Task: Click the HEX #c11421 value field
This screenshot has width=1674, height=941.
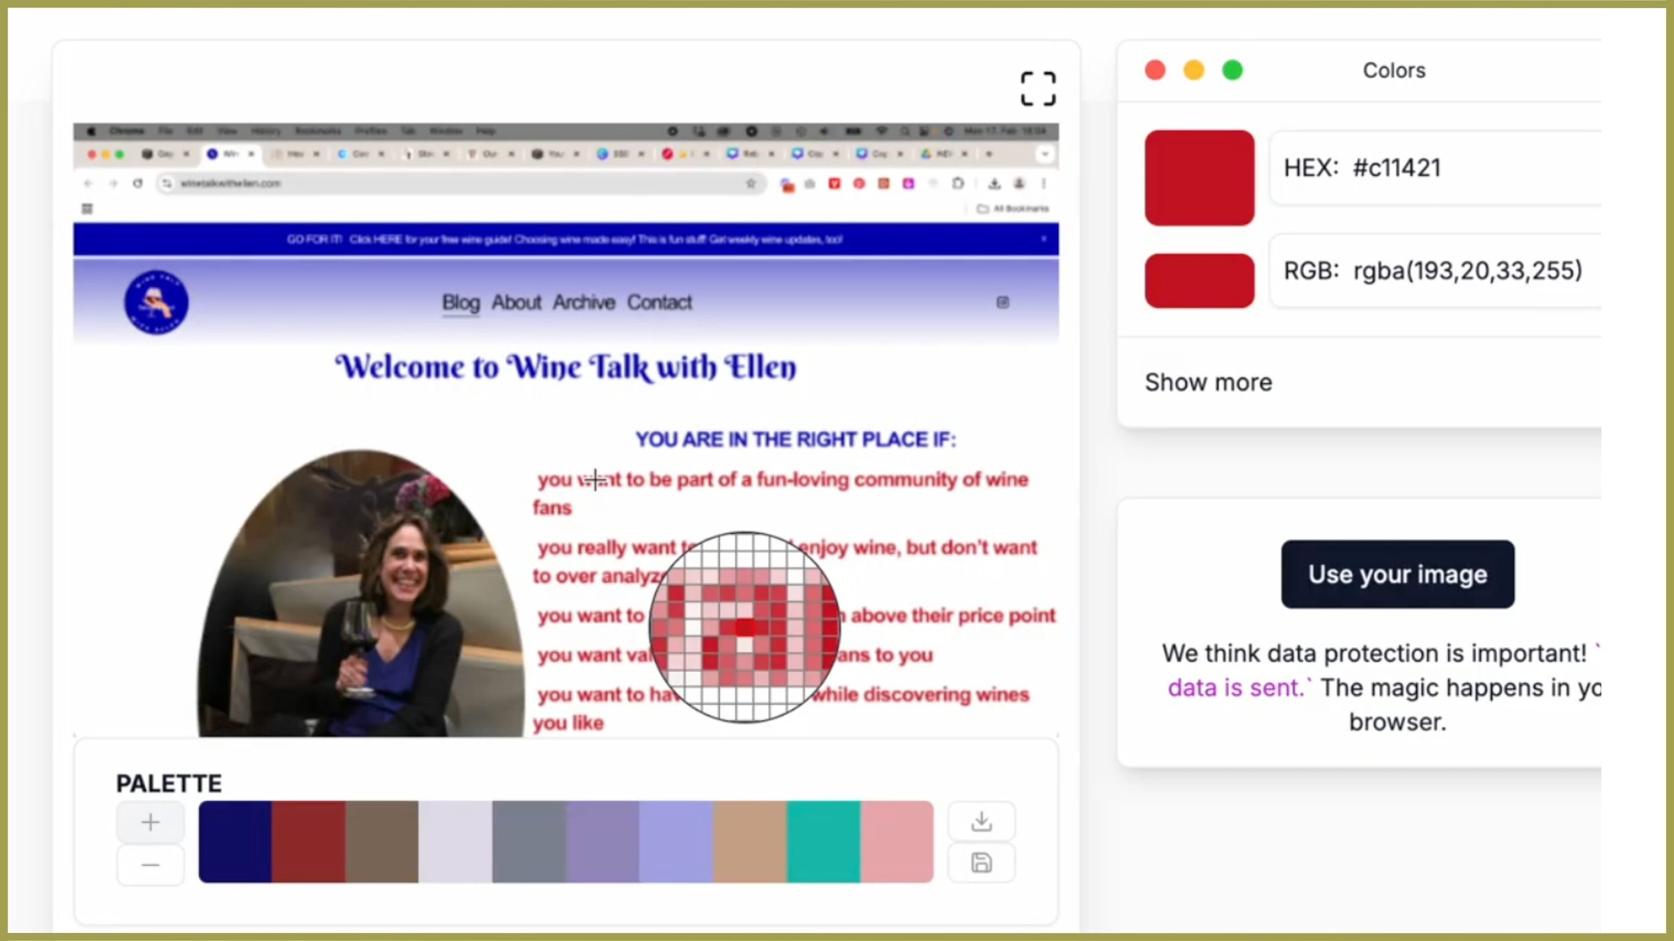Action: click(1433, 168)
